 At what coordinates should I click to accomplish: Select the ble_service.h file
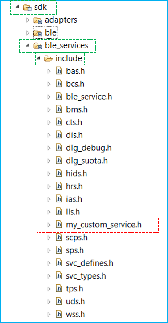[x=89, y=97]
